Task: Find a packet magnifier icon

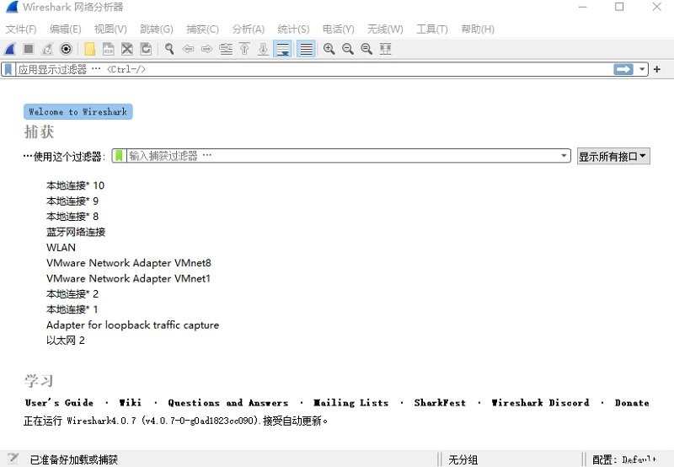Action: point(169,49)
